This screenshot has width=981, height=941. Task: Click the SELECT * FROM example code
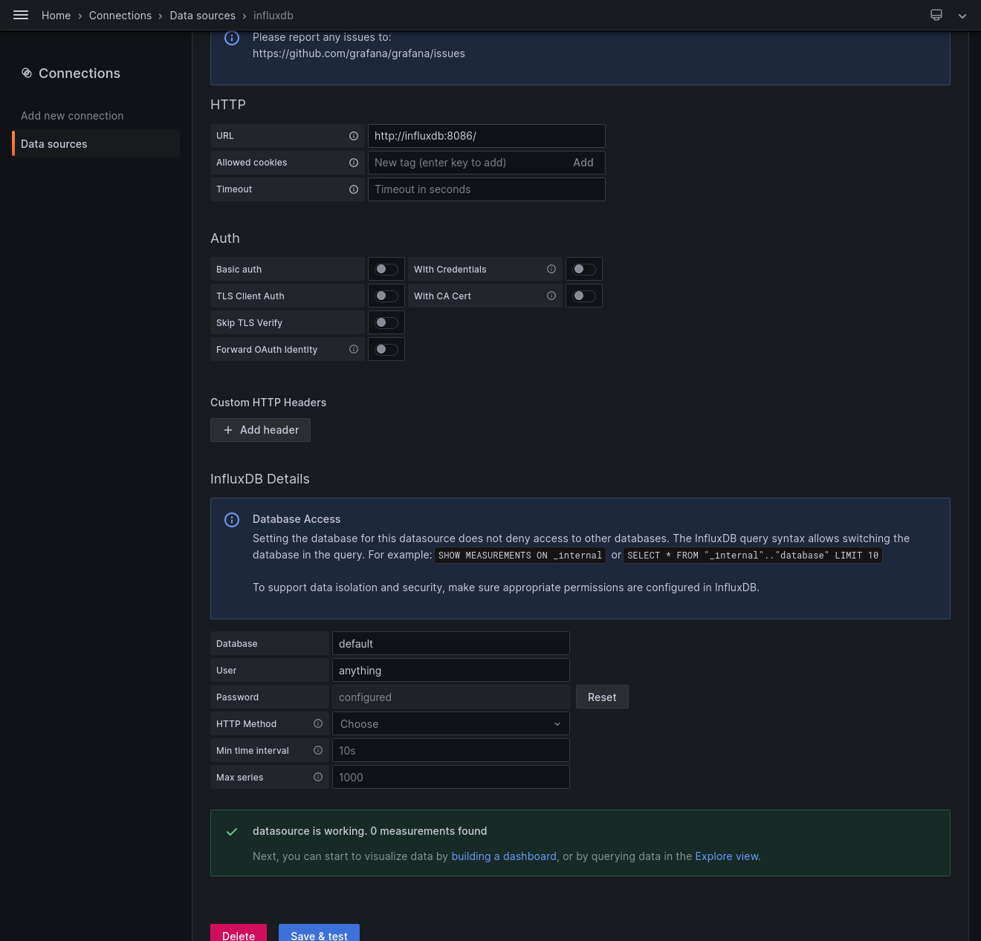753,556
